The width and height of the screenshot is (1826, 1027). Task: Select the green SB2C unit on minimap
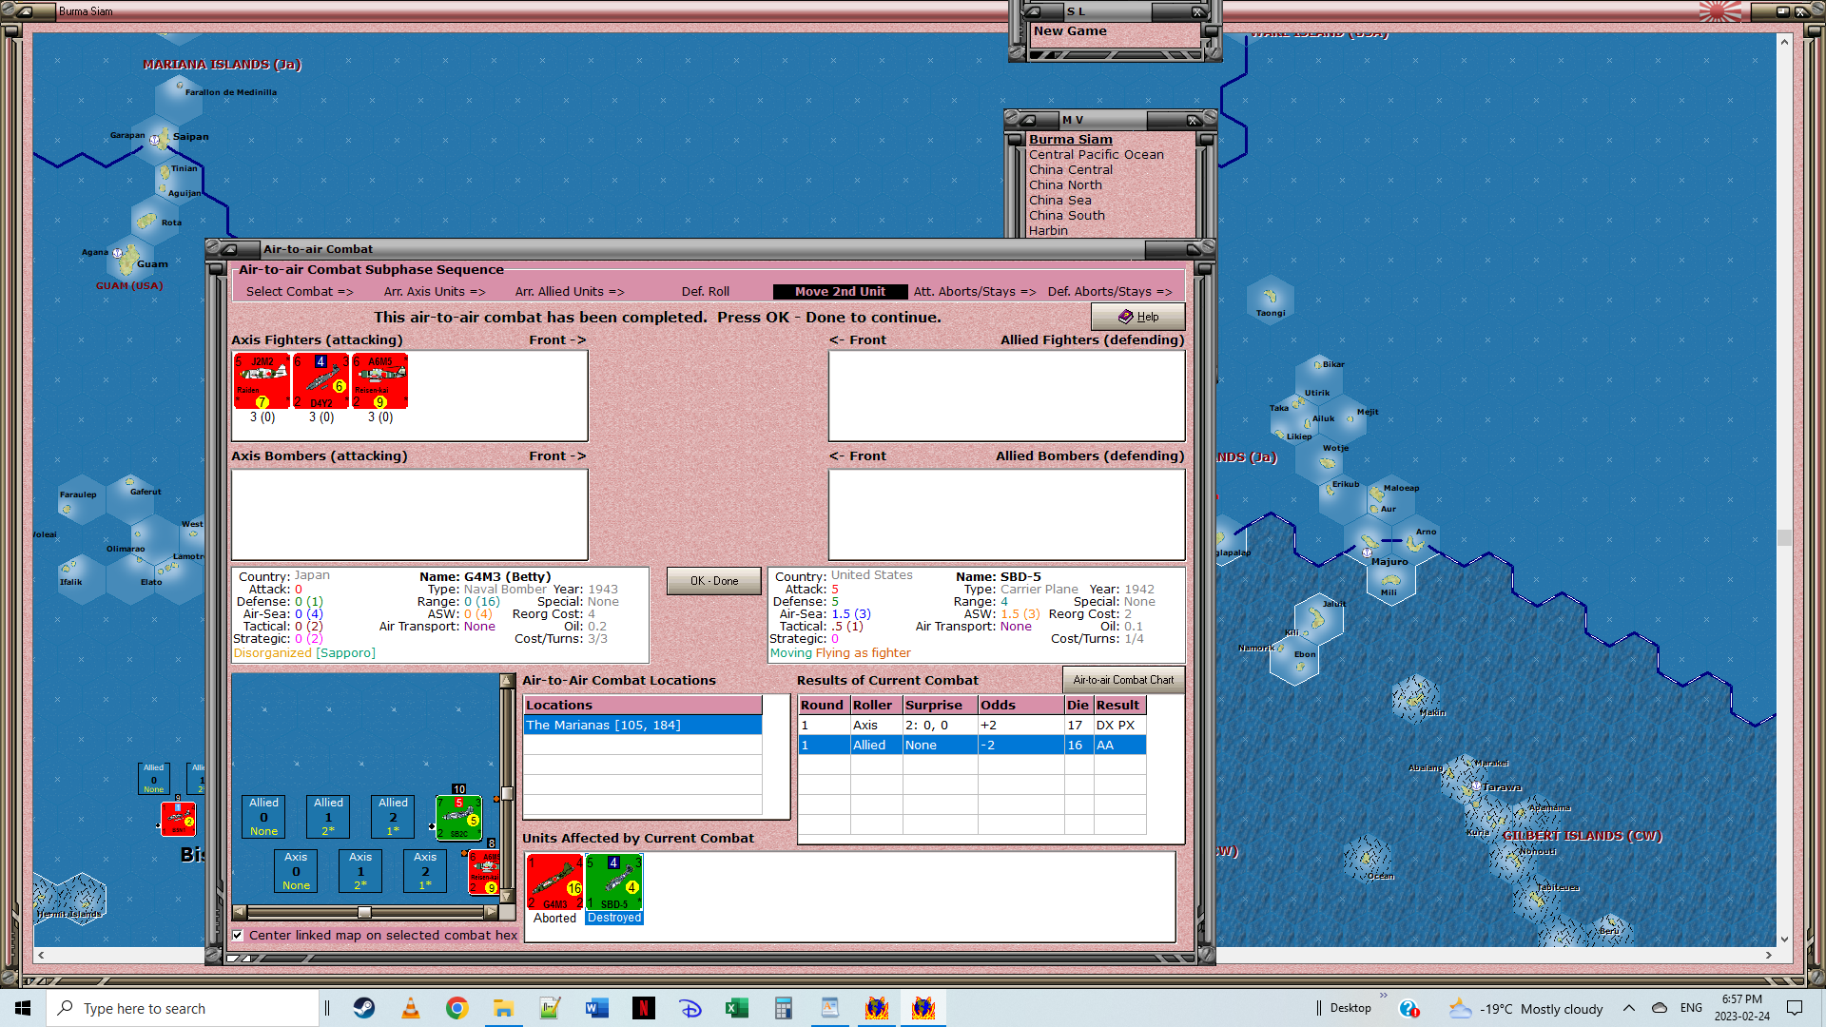458,818
